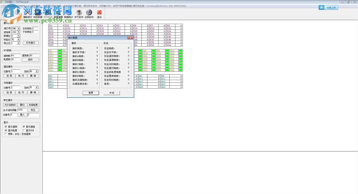Click the 冻结电度 button
The image size is (358, 194).
coord(33,105)
